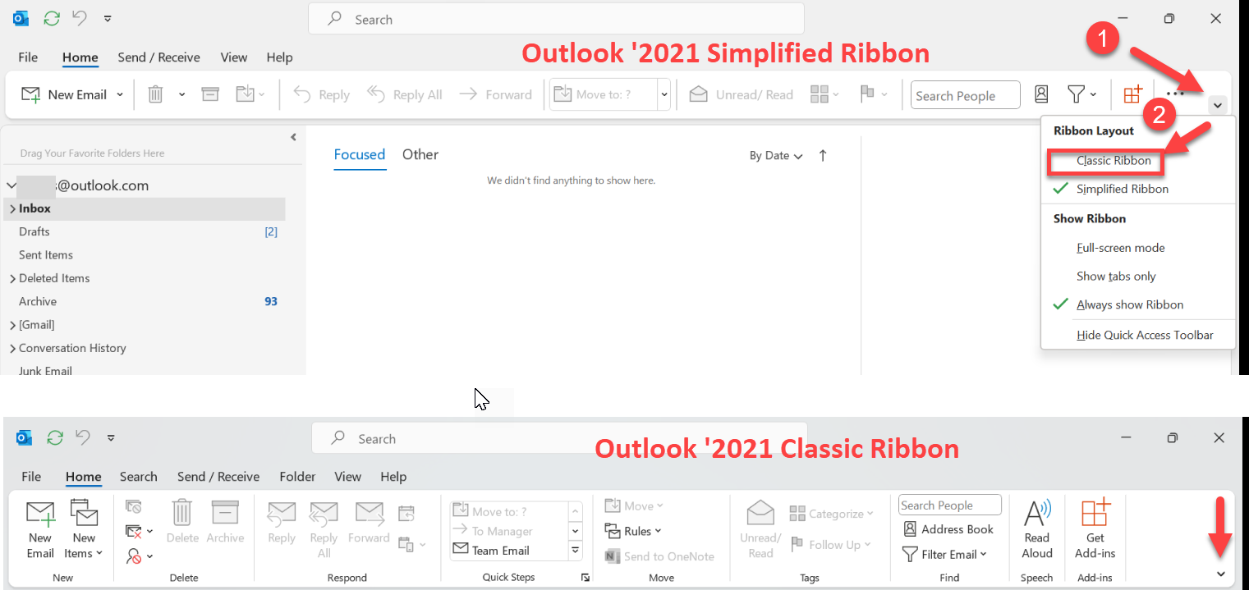
Task: Click Get Add-ins icon in Classic Ribbon
Action: (1095, 512)
